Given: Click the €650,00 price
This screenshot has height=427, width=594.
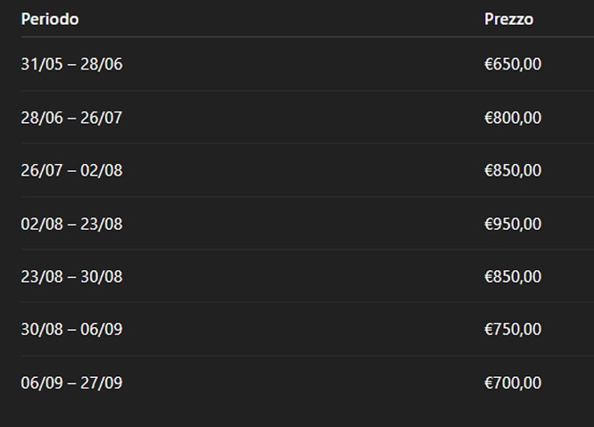Looking at the screenshot, I should [x=512, y=64].
